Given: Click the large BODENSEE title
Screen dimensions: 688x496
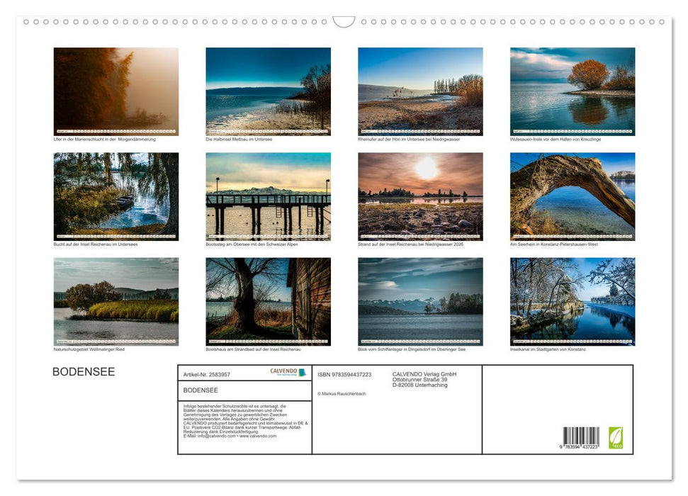Looking at the screenshot, I should click(x=84, y=372).
